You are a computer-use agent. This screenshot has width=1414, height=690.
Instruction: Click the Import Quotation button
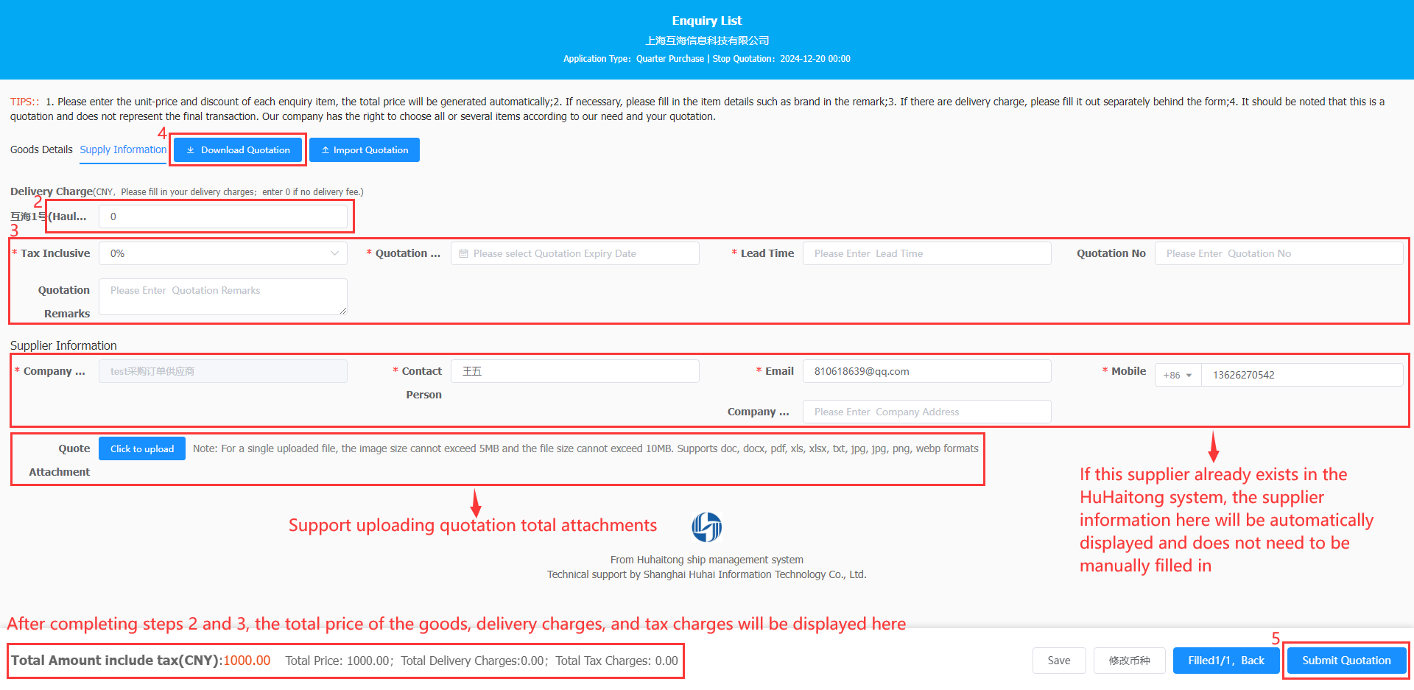[365, 149]
